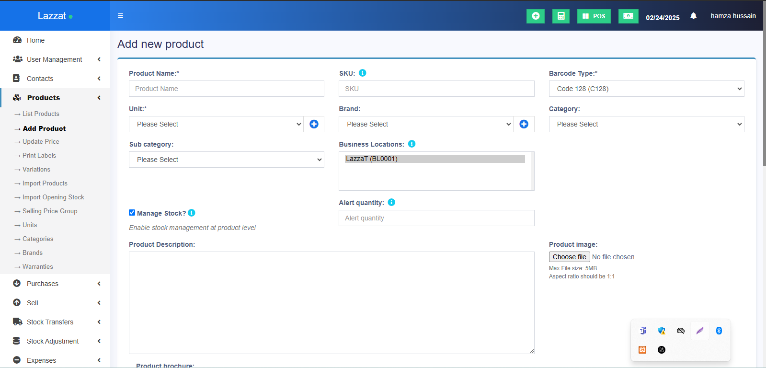766x368 pixels.
Task: Open the calculator icon in top bar
Action: coord(560,16)
